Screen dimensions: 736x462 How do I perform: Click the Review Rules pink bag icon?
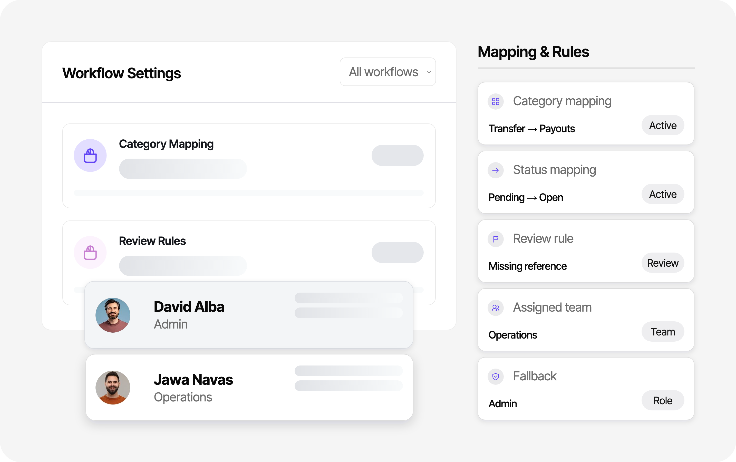tap(90, 252)
